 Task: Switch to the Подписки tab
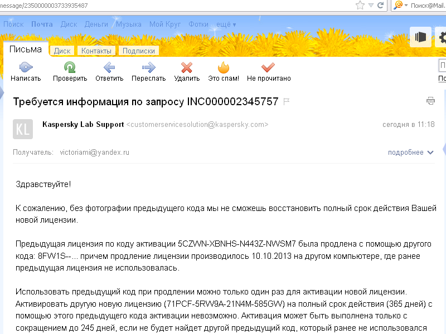(x=139, y=51)
